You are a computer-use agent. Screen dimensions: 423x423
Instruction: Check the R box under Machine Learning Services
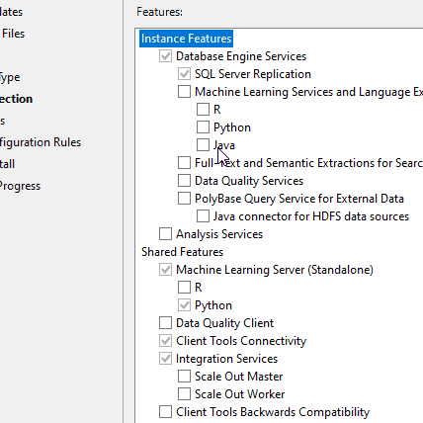point(203,110)
